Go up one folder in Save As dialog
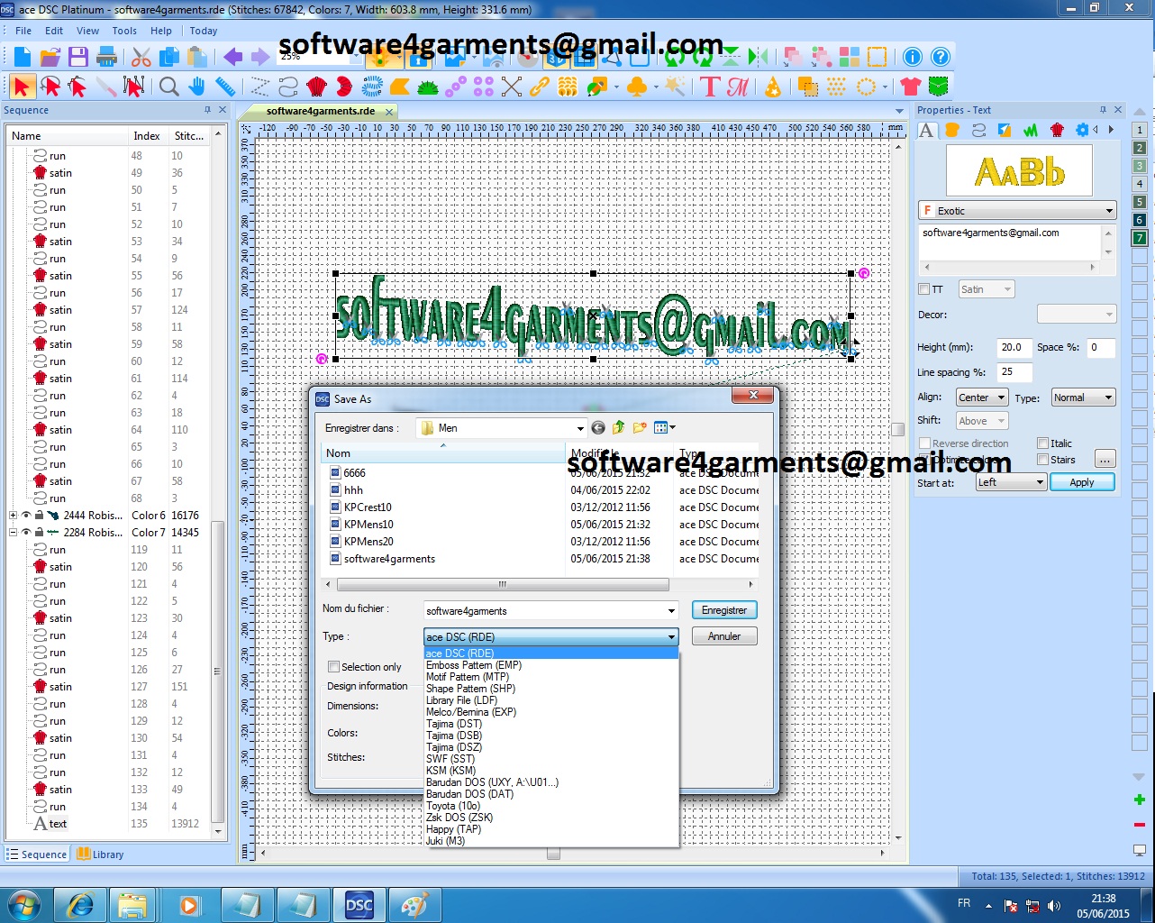1155x923 pixels. pos(619,427)
